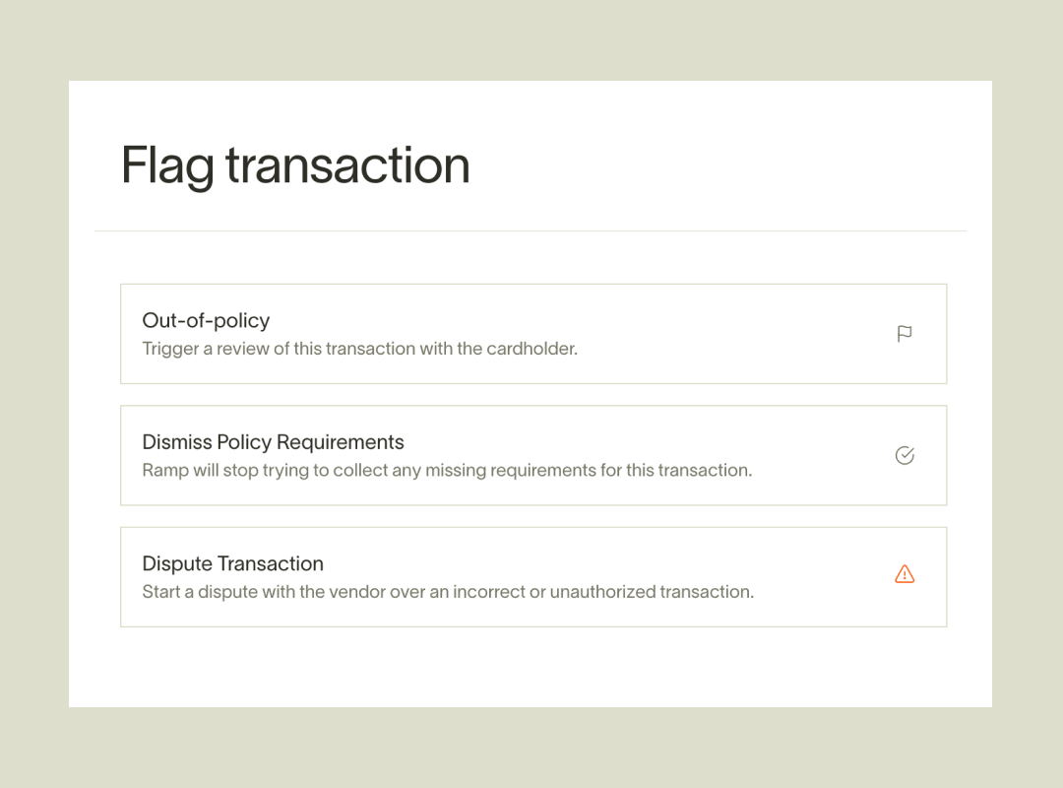Choose the Dismiss Policy Requirements title

click(273, 442)
